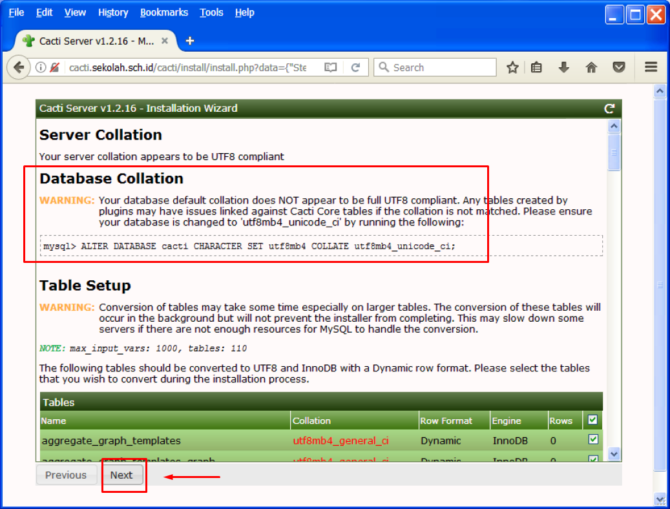
Task: Toggle Reader View icon in the address bar
Action: [331, 67]
